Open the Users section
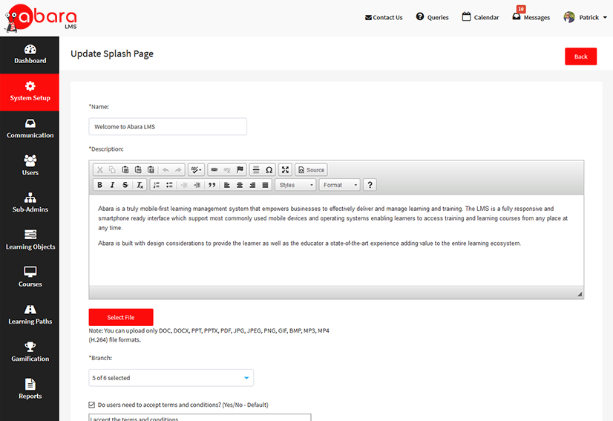This screenshot has height=421, width=613. [30, 166]
